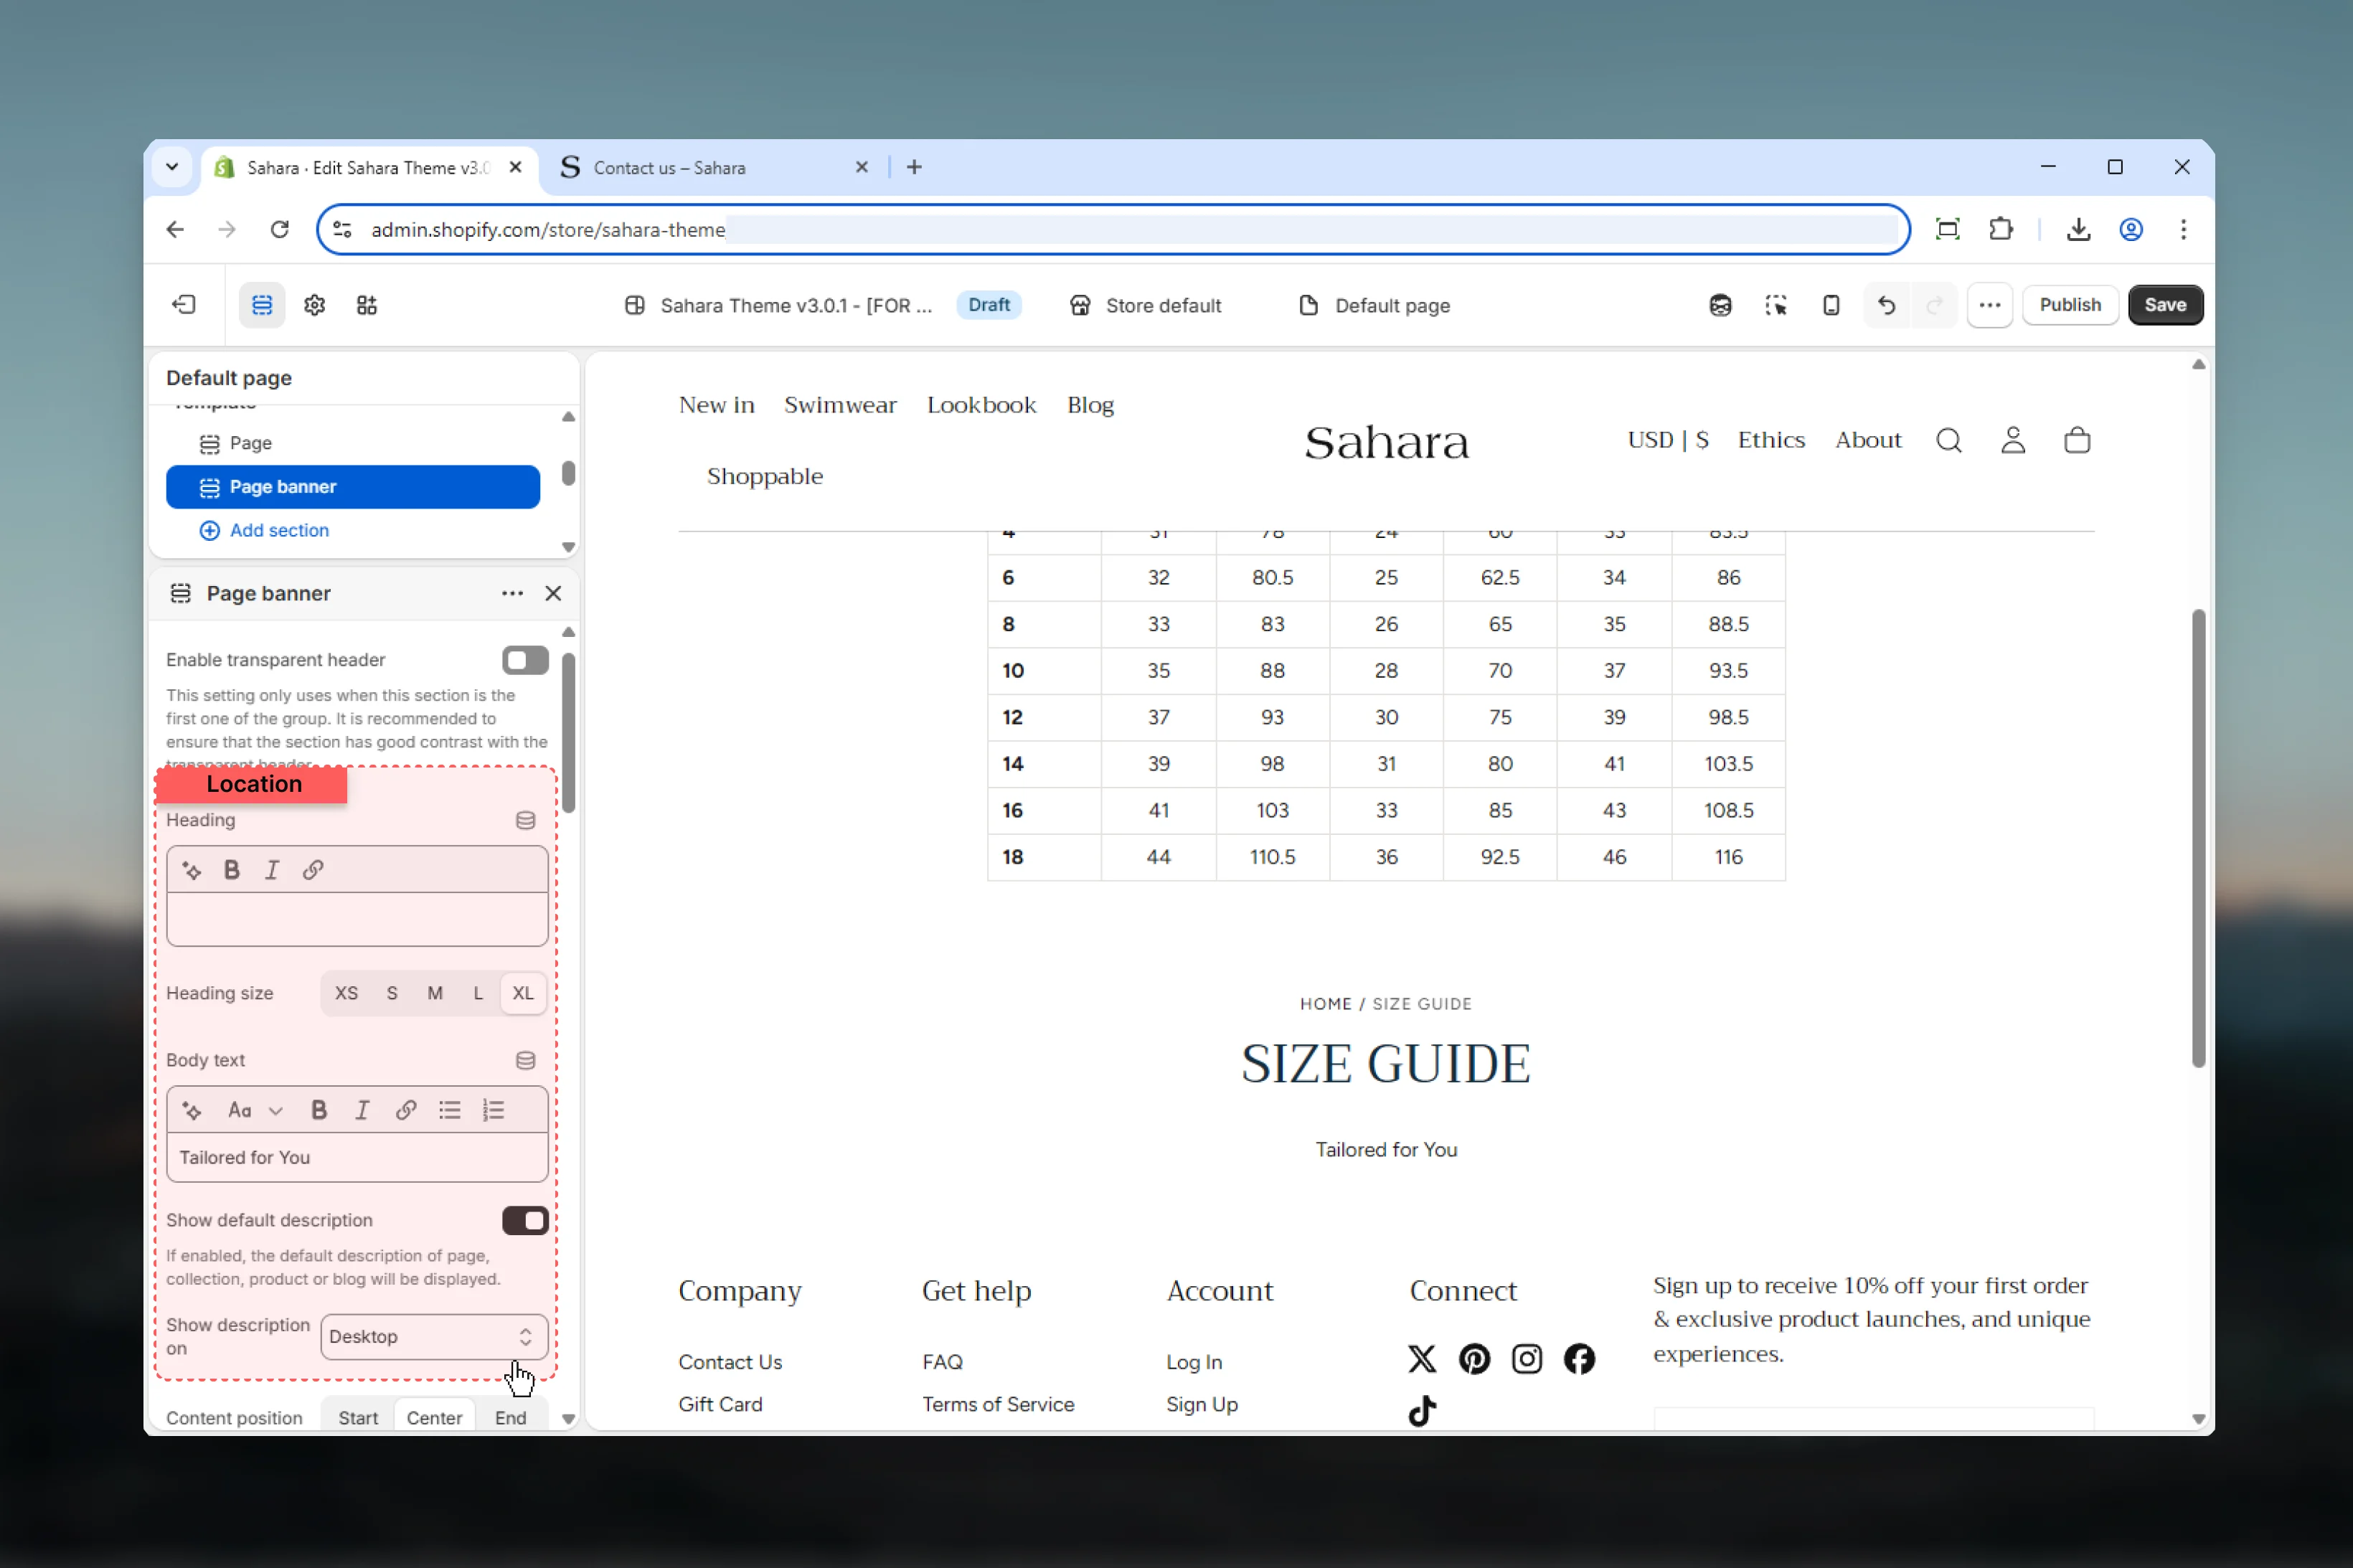The image size is (2353, 1568).
Task: Click the Save button
Action: pyautogui.click(x=2165, y=305)
